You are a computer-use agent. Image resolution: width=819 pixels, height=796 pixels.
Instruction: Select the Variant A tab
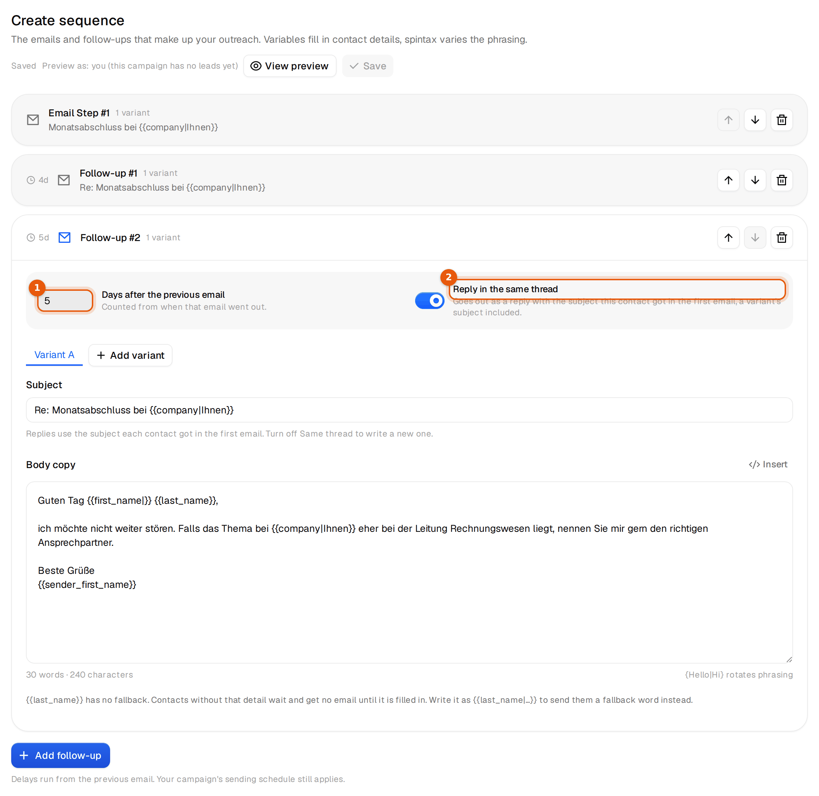pos(54,355)
